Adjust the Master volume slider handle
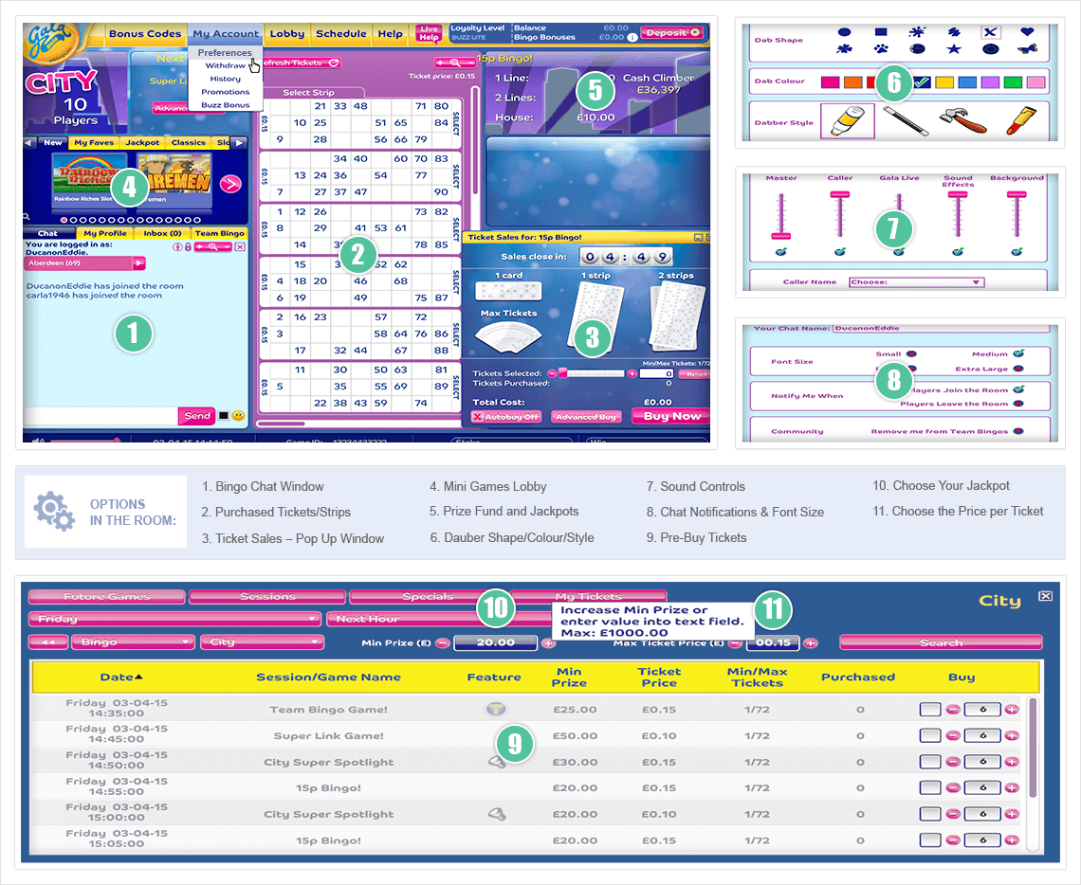 pyautogui.click(x=780, y=236)
